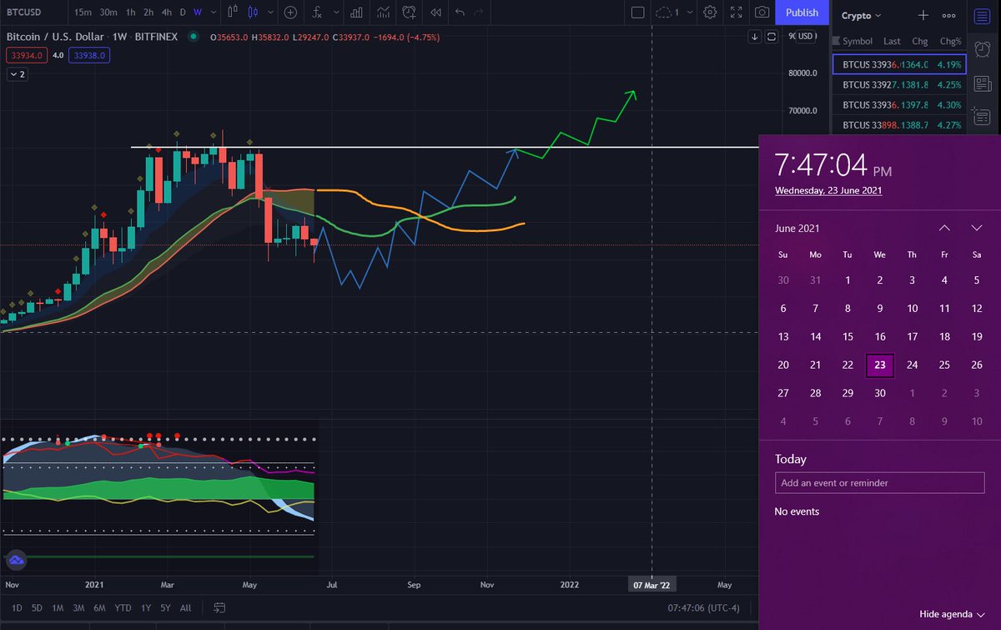Viewport: 1001px width, 630px height.
Task: Open the News panel in right sidebar
Action: click(982, 83)
